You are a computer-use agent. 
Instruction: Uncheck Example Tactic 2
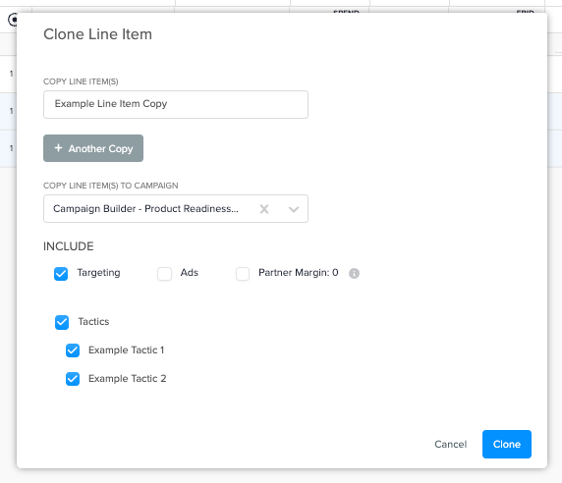73,379
